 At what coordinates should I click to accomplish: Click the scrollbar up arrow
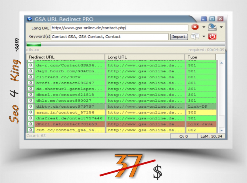point(222,63)
